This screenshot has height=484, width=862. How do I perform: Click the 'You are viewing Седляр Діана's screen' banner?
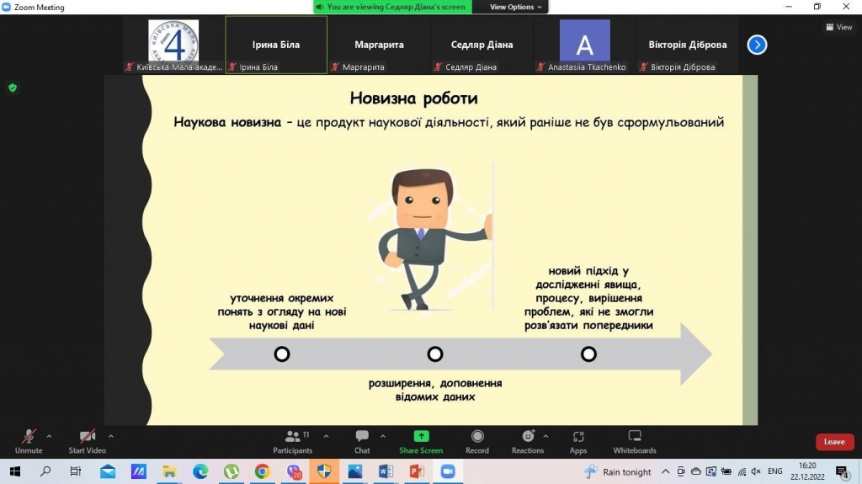[x=392, y=7]
